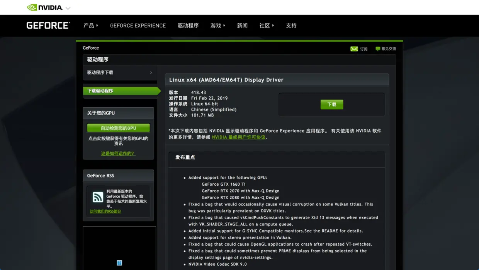The width and height of the screenshot is (479, 270).
Task: Go to 驱动程序 in the nav bar
Action: click(188, 26)
